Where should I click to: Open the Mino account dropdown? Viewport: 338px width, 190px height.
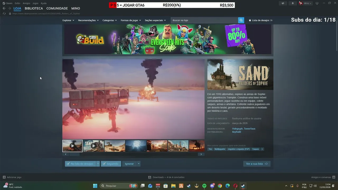tap(306, 3)
